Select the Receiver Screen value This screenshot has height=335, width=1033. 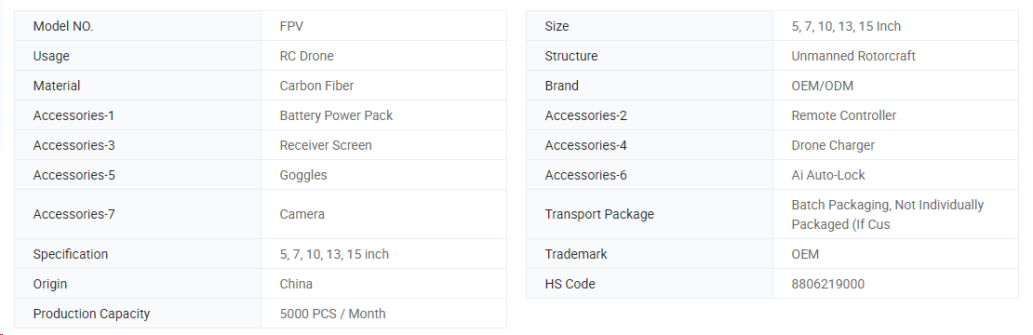click(x=326, y=145)
